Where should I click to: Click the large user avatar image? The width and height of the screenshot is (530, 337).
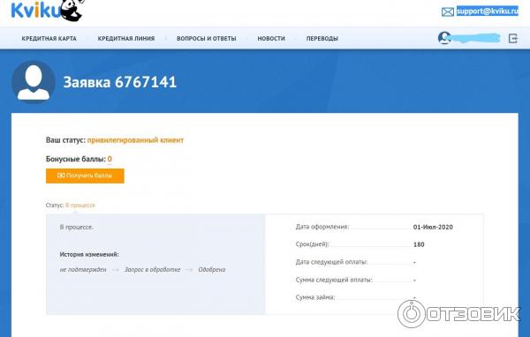34,82
